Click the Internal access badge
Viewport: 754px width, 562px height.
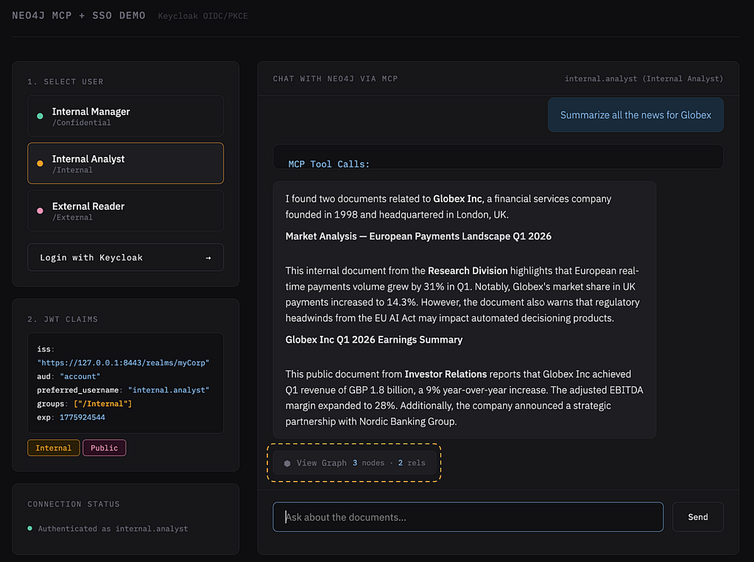(53, 448)
